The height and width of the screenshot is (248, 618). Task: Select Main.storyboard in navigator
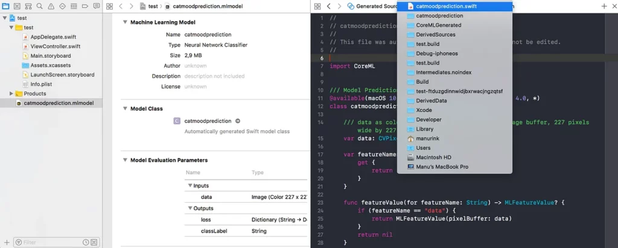[x=51, y=56]
